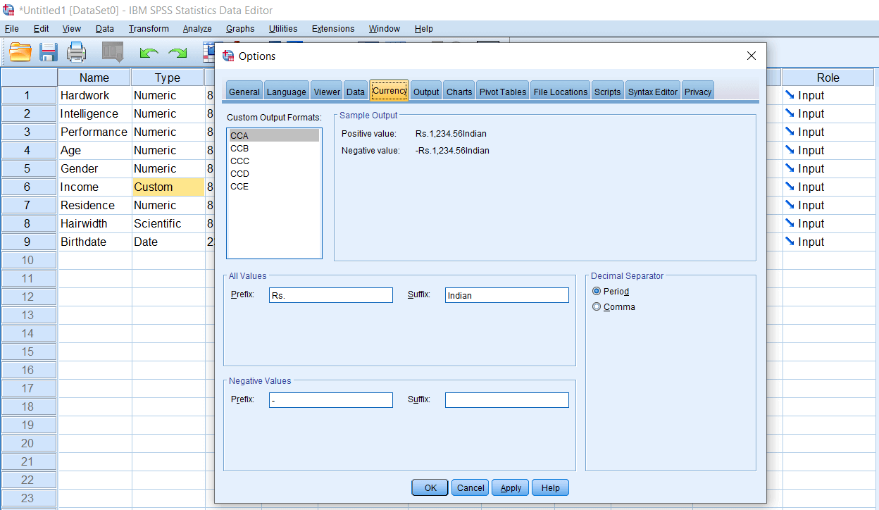
Task: Open the Graphs menu
Action: click(x=240, y=29)
